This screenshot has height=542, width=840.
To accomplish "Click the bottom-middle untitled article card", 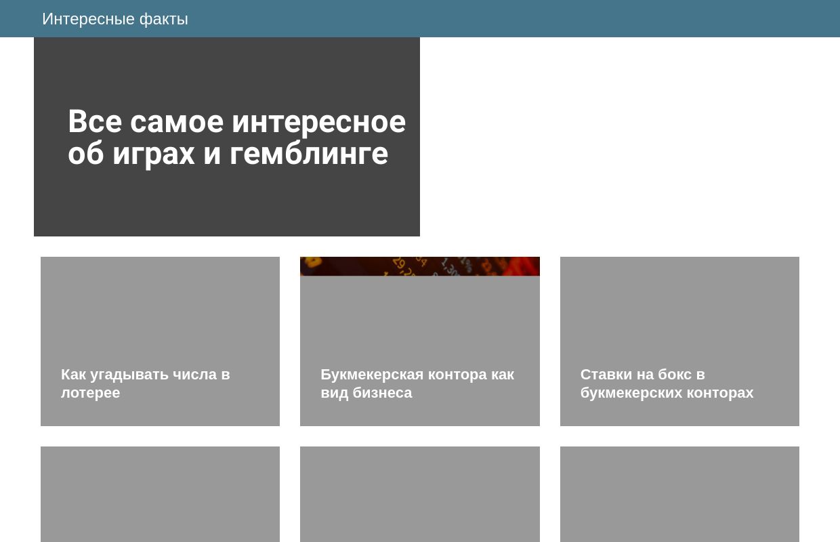I will (x=420, y=494).
